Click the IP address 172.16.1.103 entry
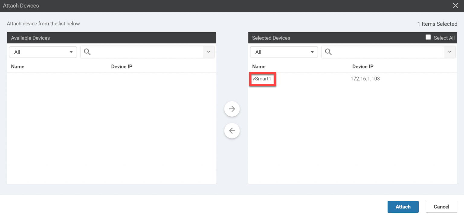464x216 pixels. pyautogui.click(x=365, y=79)
